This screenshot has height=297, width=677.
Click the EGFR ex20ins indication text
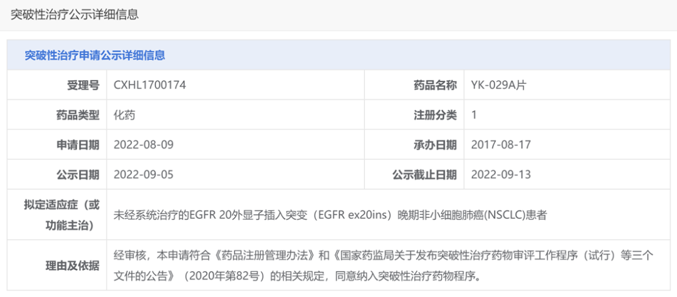point(330,214)
